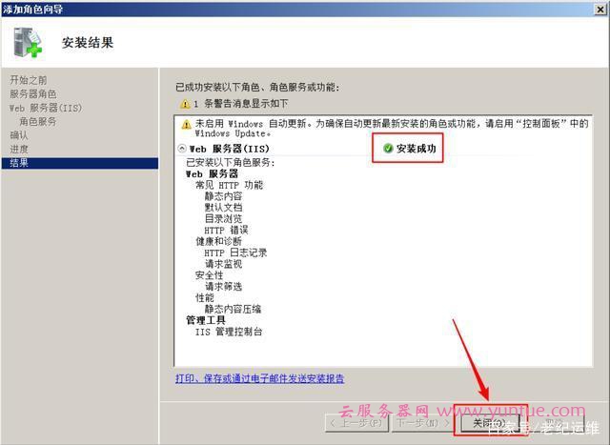Select the highlighted 结果 step
The height and width of the screenshot is (445, 610).
[x=19, y=163]
